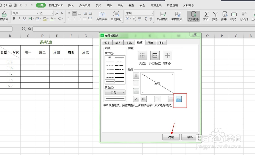Screen dimensions: 255x155
Task: Switch to the 图案 dialog tab
Action: point(150,43)
